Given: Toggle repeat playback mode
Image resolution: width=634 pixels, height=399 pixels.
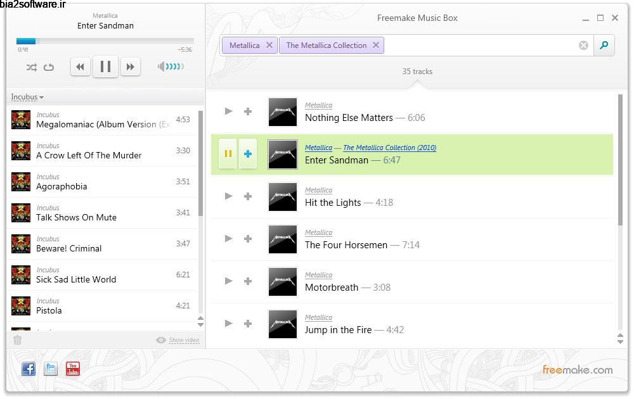Looking at the screenshot, I should (x=49, y=67).
